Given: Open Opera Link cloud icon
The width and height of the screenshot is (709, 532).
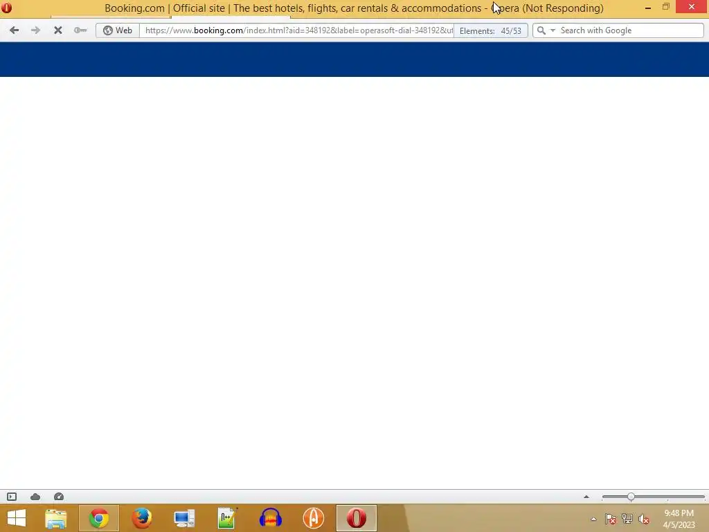Looking at the screenshot, I should 35,497.
